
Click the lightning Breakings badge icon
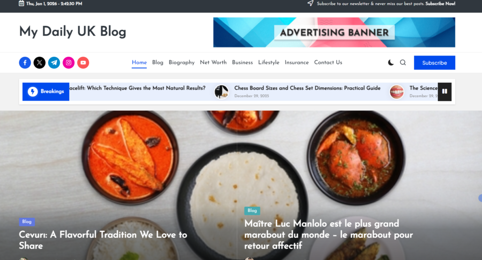(x=33, y=92)
